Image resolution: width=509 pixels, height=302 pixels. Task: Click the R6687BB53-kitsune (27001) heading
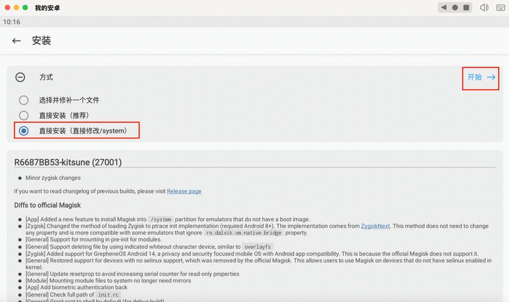click(x=68, y=162)
